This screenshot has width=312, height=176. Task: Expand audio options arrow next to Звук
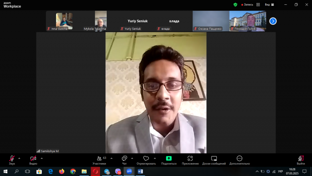pyautogui.click(x=19, y=158)
